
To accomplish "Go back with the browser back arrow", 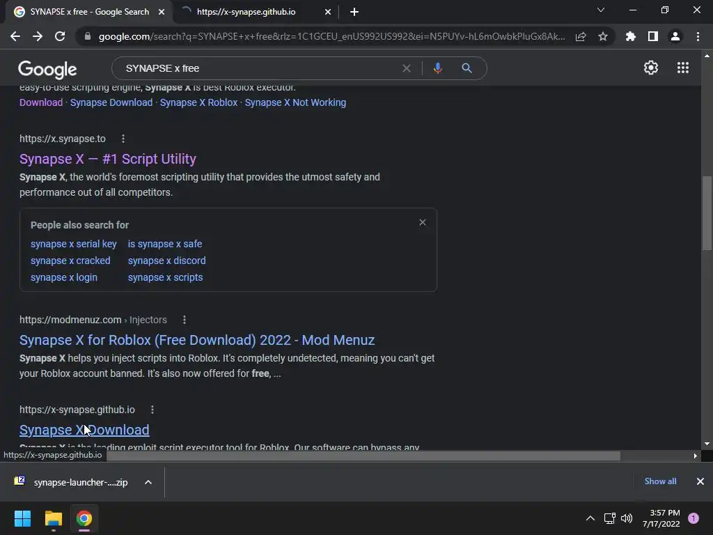I will 15,36.
